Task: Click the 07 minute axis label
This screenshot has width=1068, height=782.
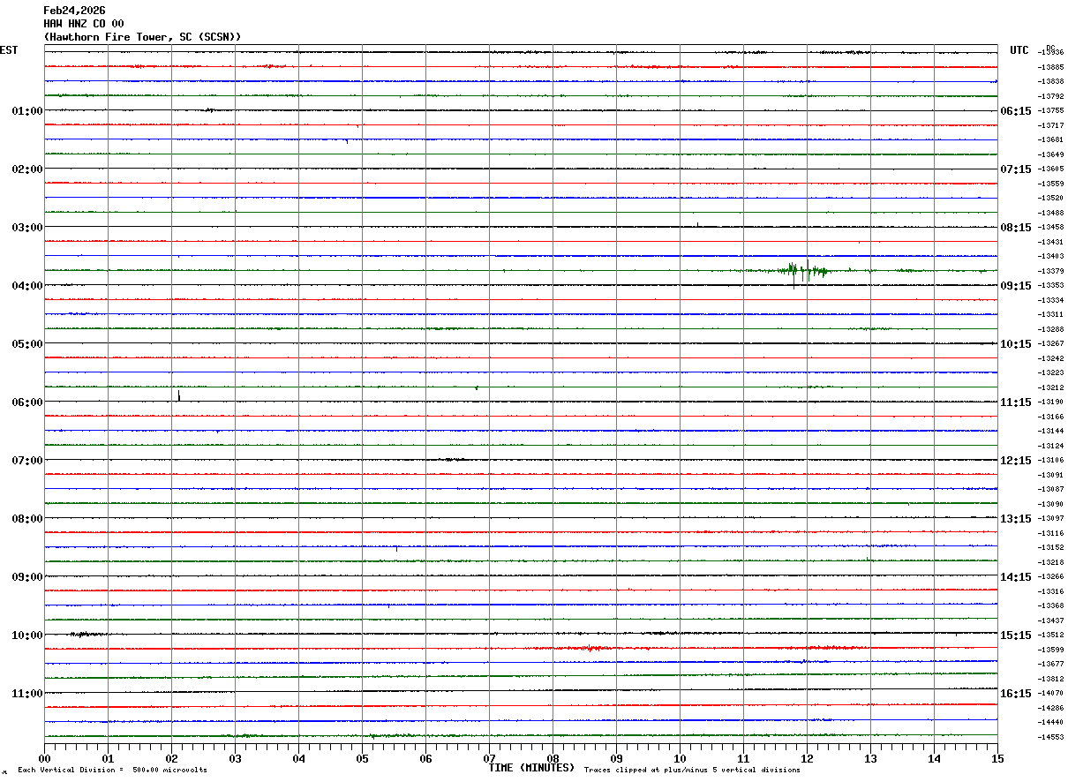Action: click(489, 758)
